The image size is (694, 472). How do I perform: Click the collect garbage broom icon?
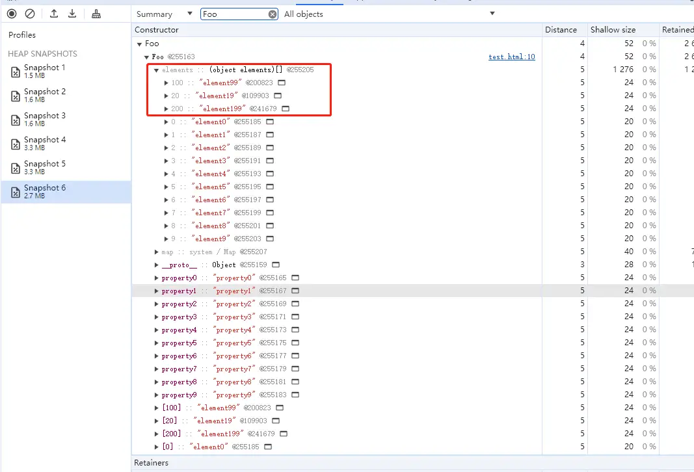pyautogui.click(x=96, y=14)
